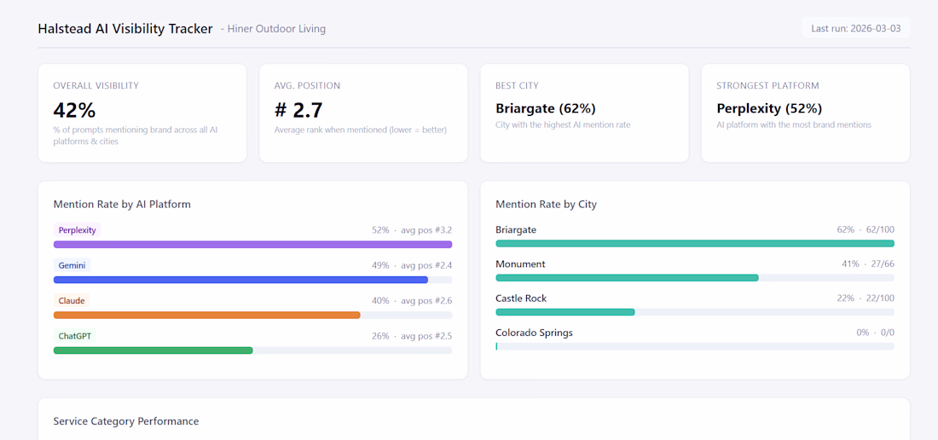Click the OVERALL VISIBILITY card heading

pos(96,85)
